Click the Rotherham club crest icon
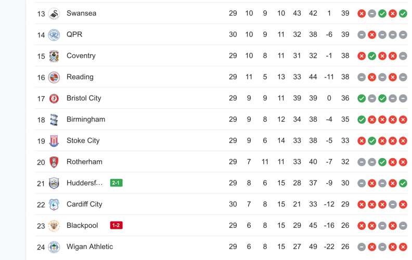This screenshot has height=260, width=412. point(54,162)
